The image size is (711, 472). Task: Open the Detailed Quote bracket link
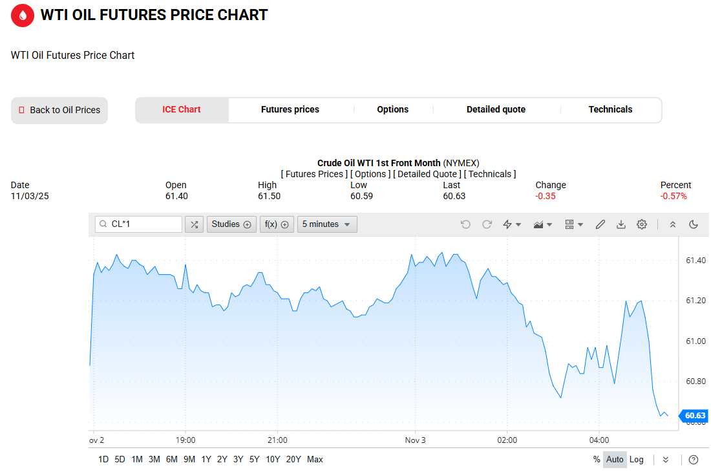[427, 174]
